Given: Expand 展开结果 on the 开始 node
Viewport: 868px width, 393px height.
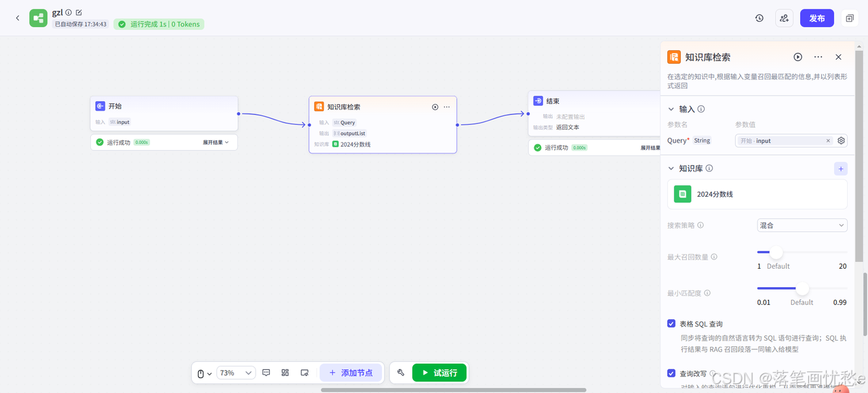Looking at the screenshot, I should (216, 143).
